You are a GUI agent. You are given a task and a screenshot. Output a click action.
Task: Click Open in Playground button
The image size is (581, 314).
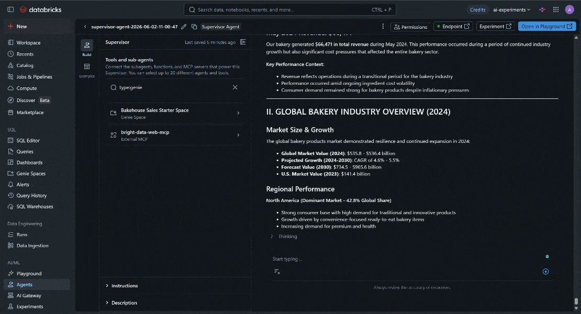tap(547, 27)
